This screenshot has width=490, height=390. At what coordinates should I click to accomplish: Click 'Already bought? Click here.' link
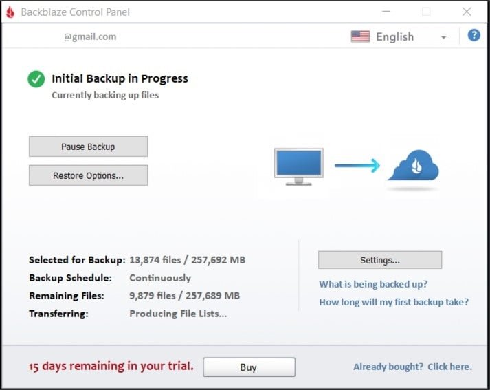pos(412,367)
